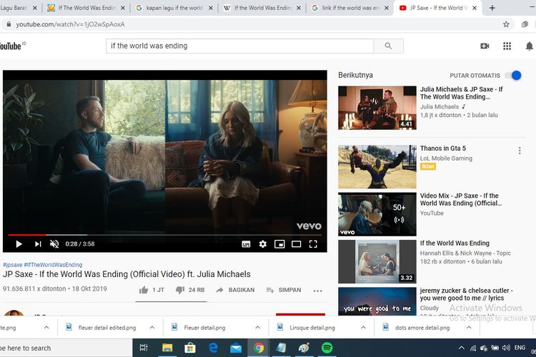Enable miniplayer mode
The image size is (536, 357).
[279, 244]
